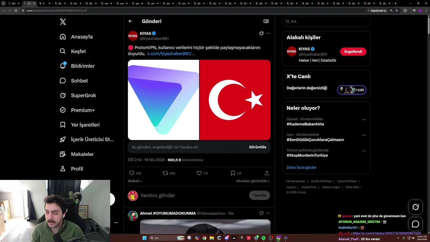Open Gizlilik Politikası footer link
The image size is (430, 242).
point(321,181)
